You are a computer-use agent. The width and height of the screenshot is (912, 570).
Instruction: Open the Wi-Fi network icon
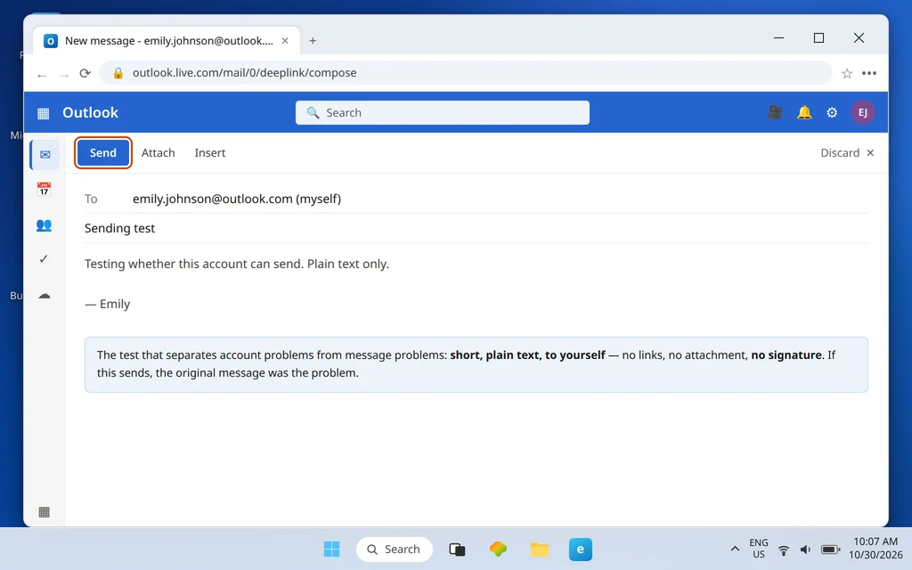[784, 550]
